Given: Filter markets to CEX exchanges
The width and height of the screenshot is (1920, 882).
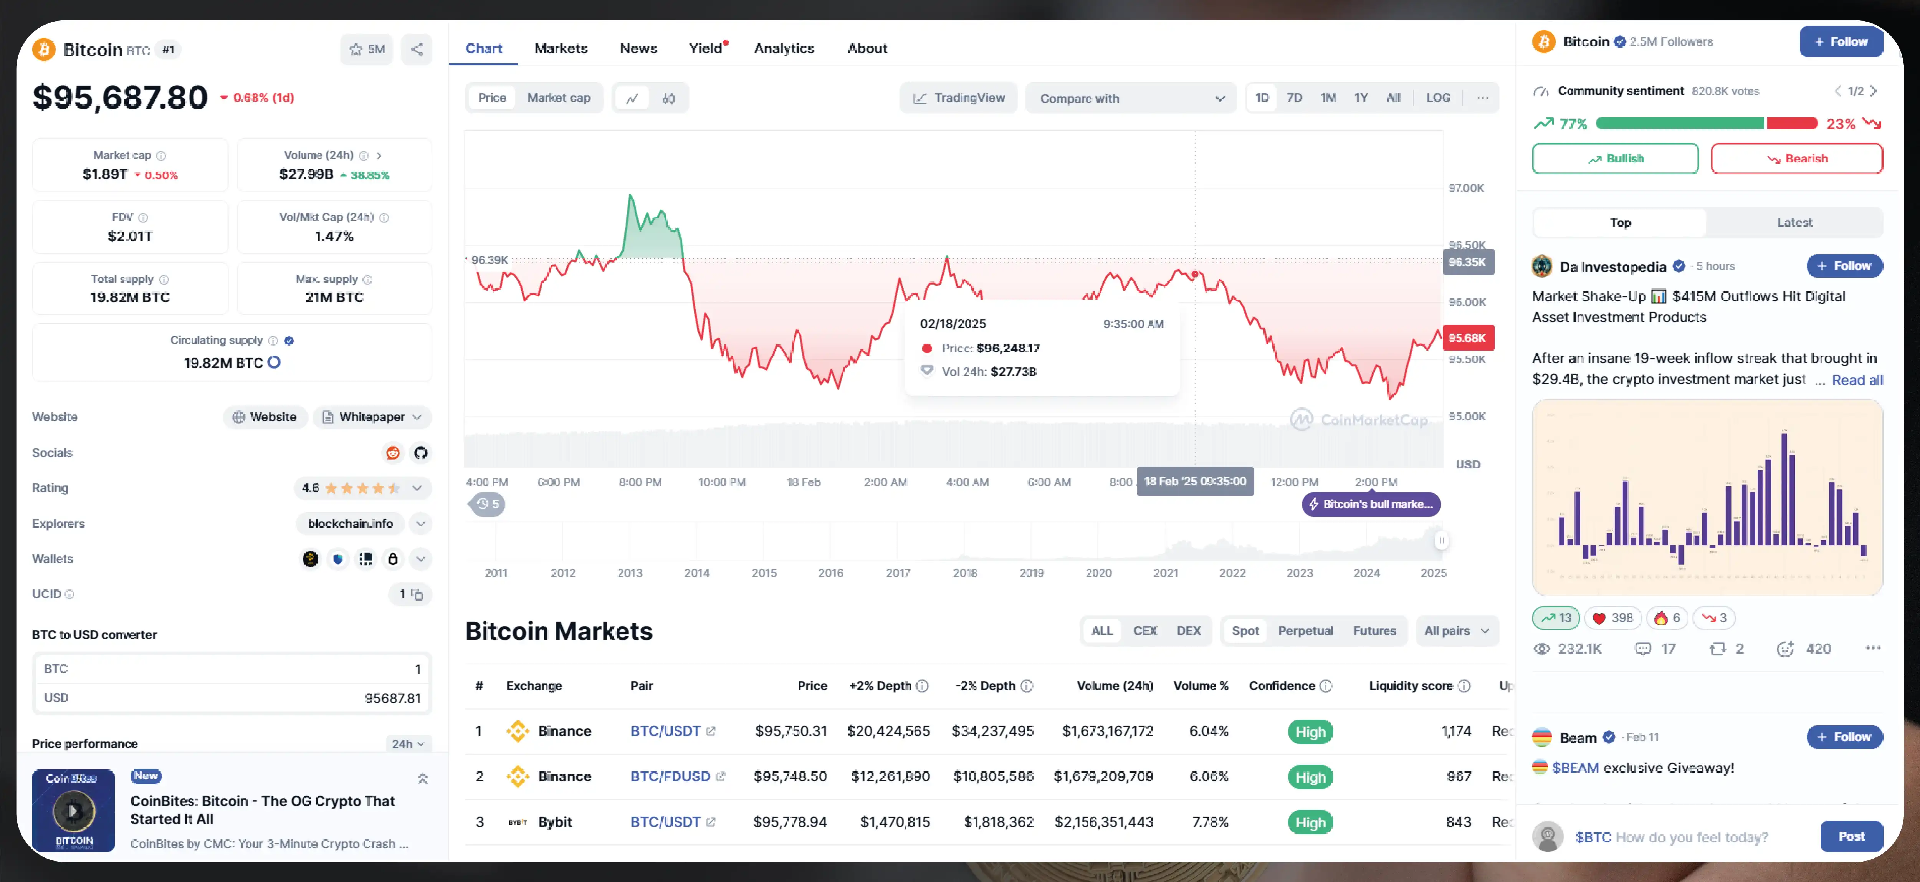Looking at the screenshot, I should tap(1145, 631).
